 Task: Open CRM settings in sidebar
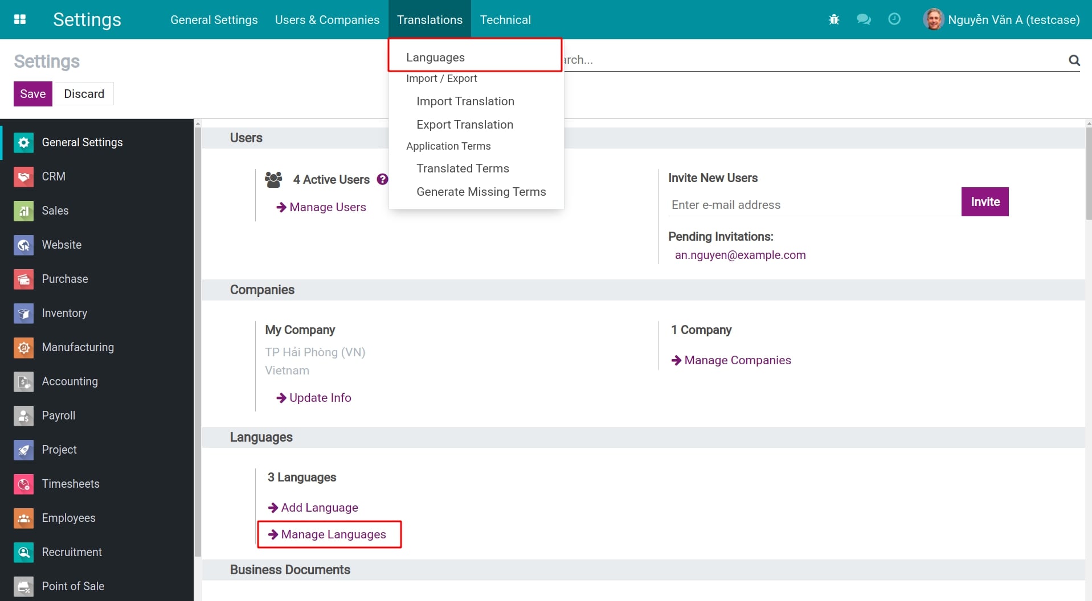click(54, 176)
